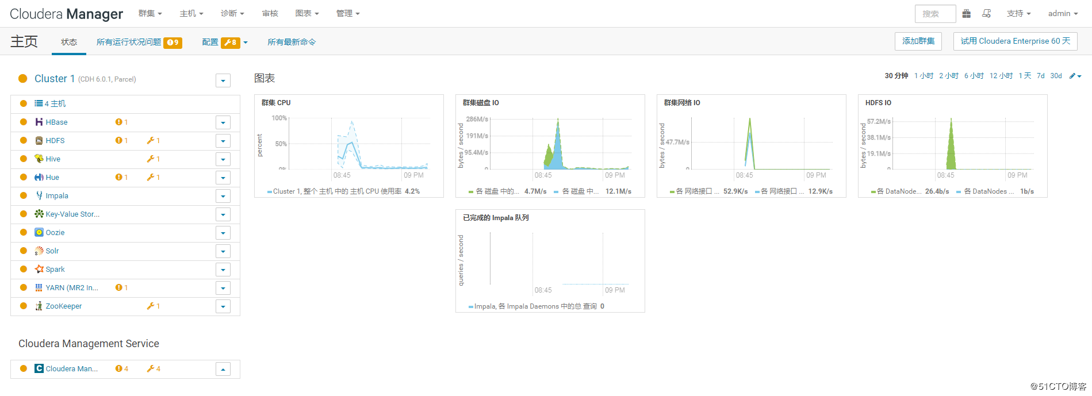Select the 1 天 time range

[x=1025, y=76]
